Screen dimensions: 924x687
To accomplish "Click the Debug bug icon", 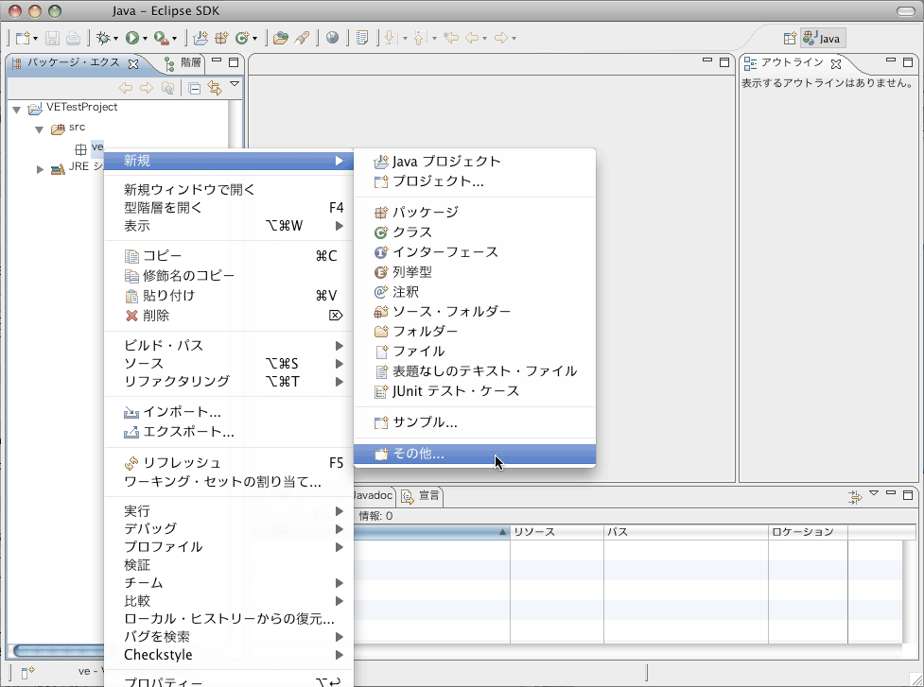I will pos(103,38).
